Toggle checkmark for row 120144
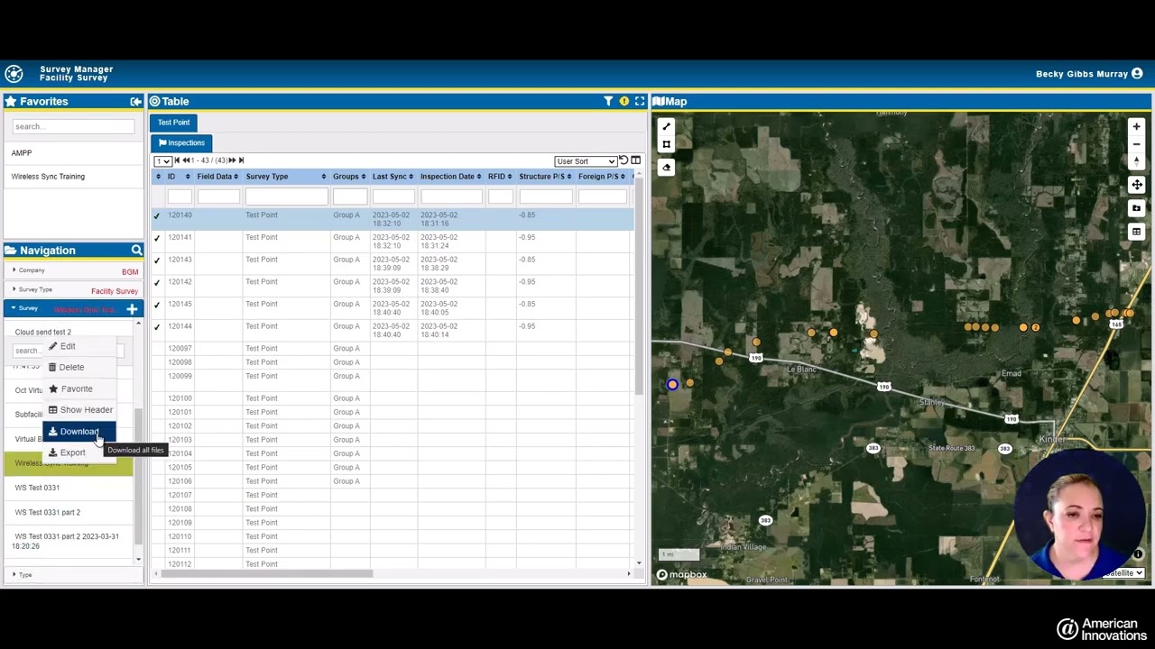This screenshot has width=1155, height=649. tap(157, 327)
